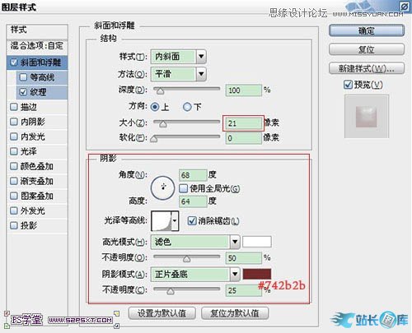The image size is (412, 333).
Task: Enable the 内发光 checkbox
Action: click(x=14, y=136)
